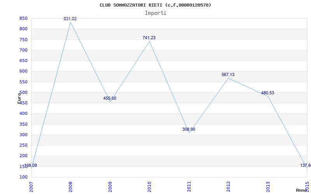
Task: Select the 308.90 data label
Action: click(x=189, y=129)
